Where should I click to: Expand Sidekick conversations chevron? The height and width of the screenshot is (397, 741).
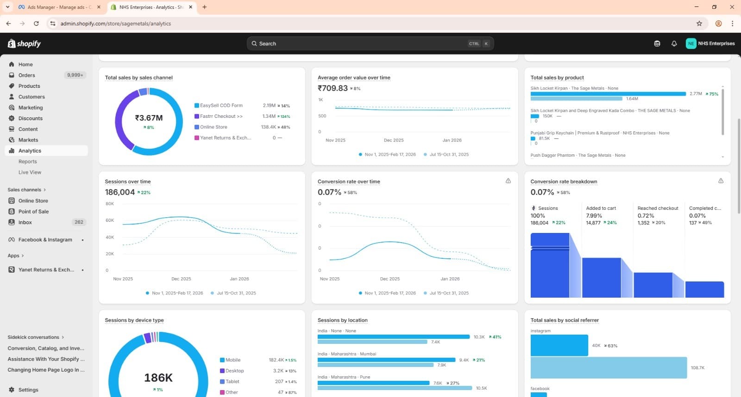[x=63, y=337]
